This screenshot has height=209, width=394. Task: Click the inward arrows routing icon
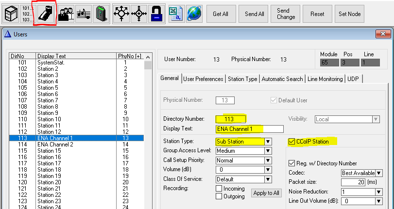click(x=139, y=14)
